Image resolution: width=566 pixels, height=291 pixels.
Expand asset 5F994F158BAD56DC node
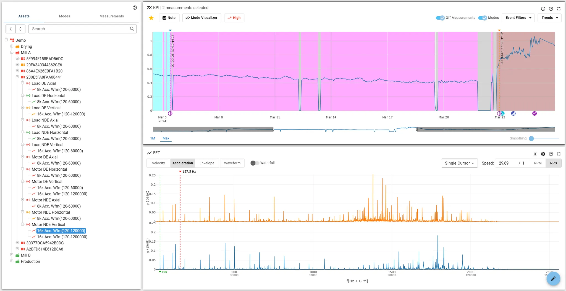coord(17,59)
